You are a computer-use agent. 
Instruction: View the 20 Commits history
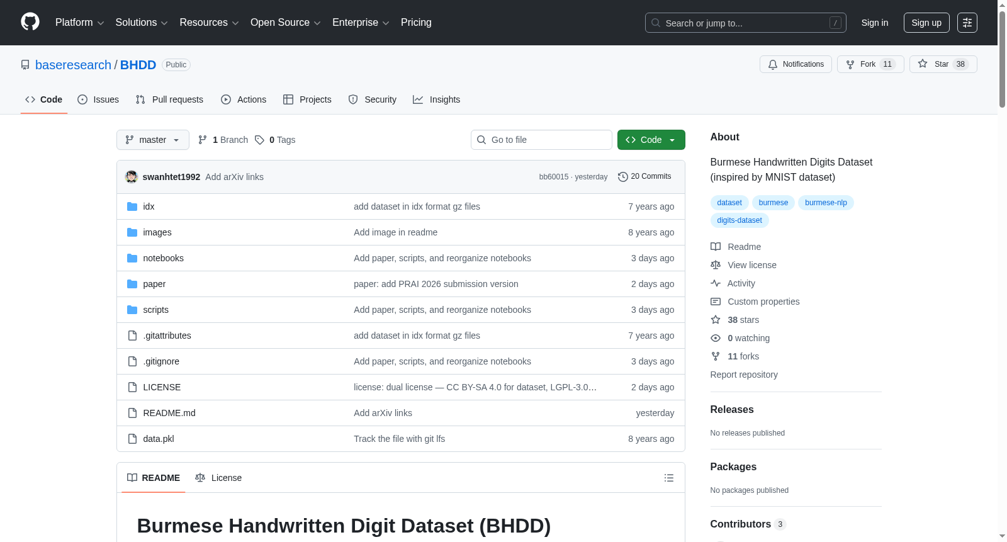click(644, 177)
